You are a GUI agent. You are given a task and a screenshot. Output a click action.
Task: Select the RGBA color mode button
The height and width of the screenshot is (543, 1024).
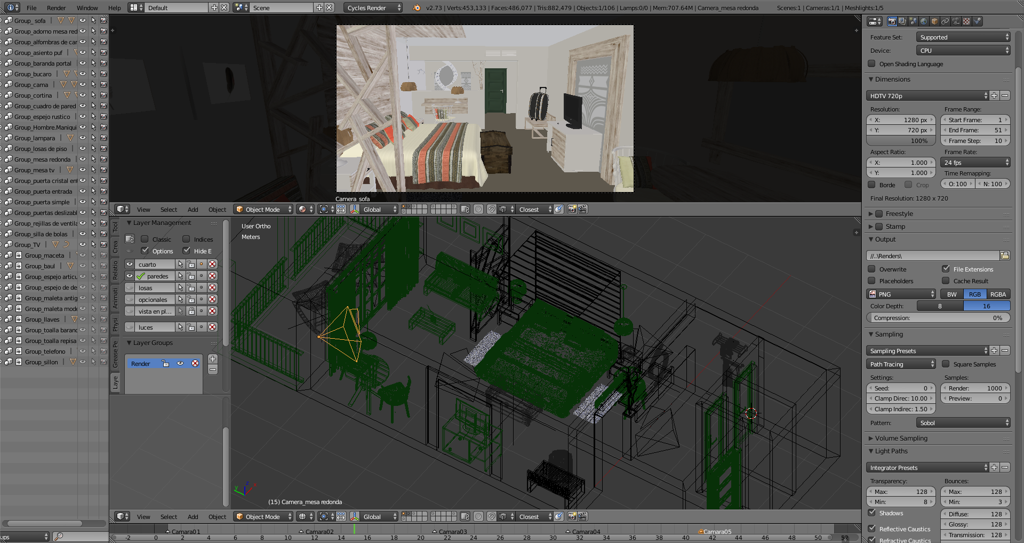point(998,294)
